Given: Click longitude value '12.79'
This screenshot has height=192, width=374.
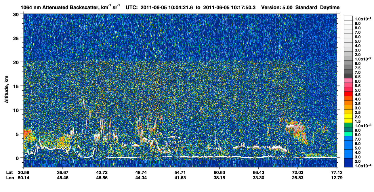Looking at the screenshot, I should [x=337, y=178].
